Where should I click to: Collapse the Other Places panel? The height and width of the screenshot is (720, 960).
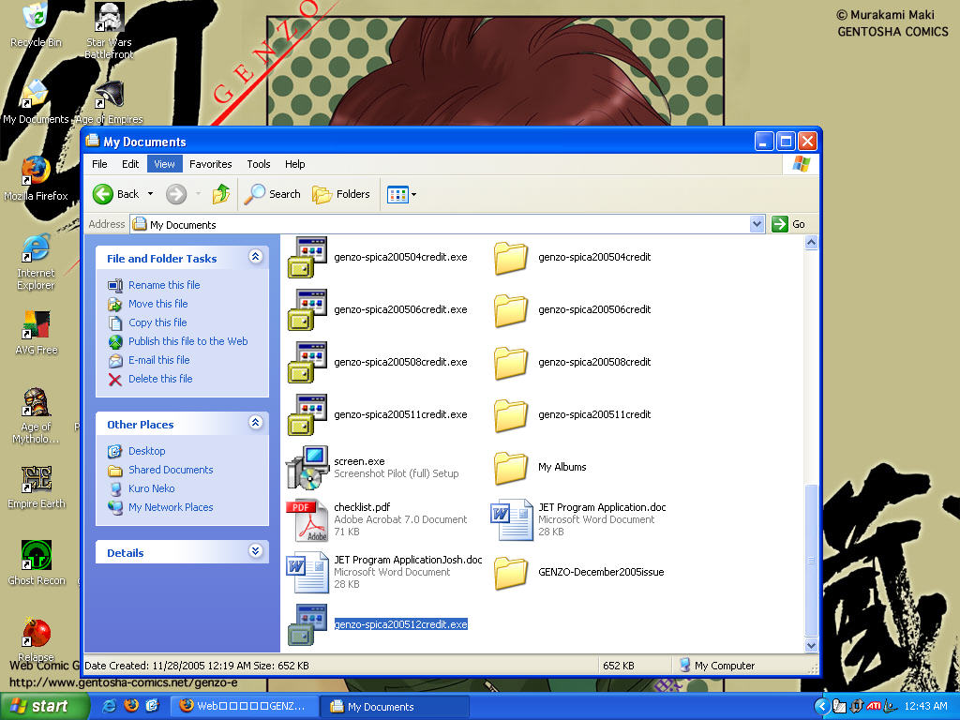pyautogui.click(x=255, y=423)
